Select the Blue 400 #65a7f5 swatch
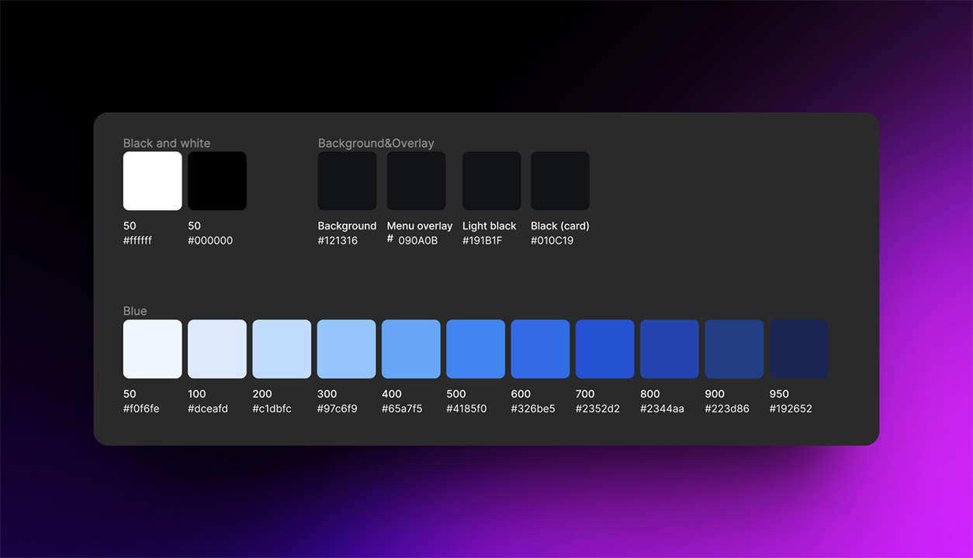This screenshot has height=558, width=973. pyautogui.click(x=410, y=349)
